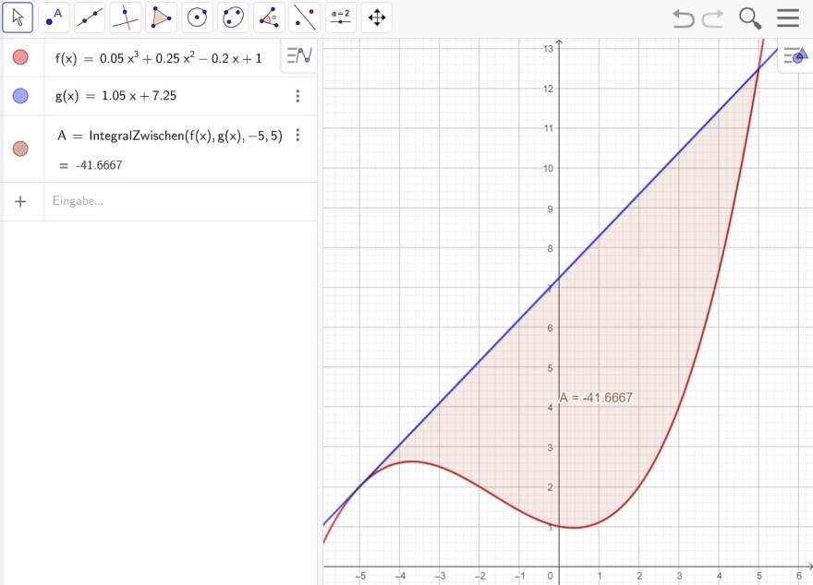Toggle visibility of function f(x)
The width and height of the screenshot is (813, 585).
[20, 57]
